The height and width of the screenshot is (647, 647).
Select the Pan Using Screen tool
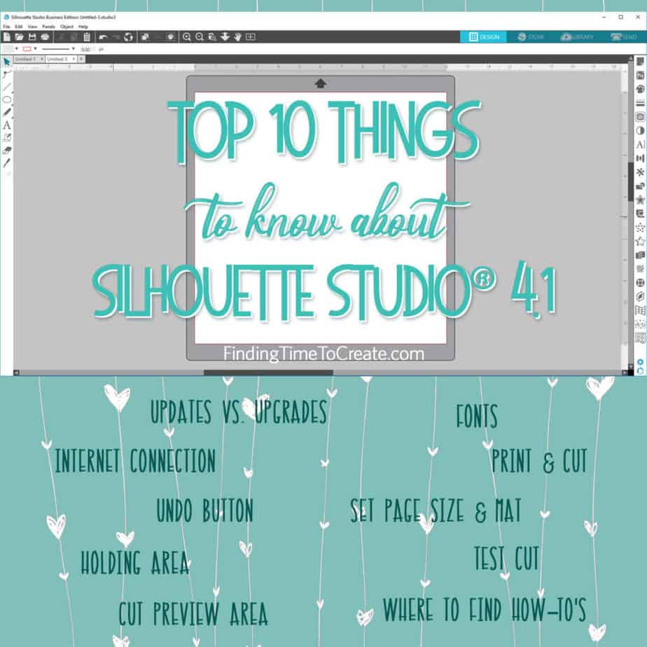click(238, 36)
